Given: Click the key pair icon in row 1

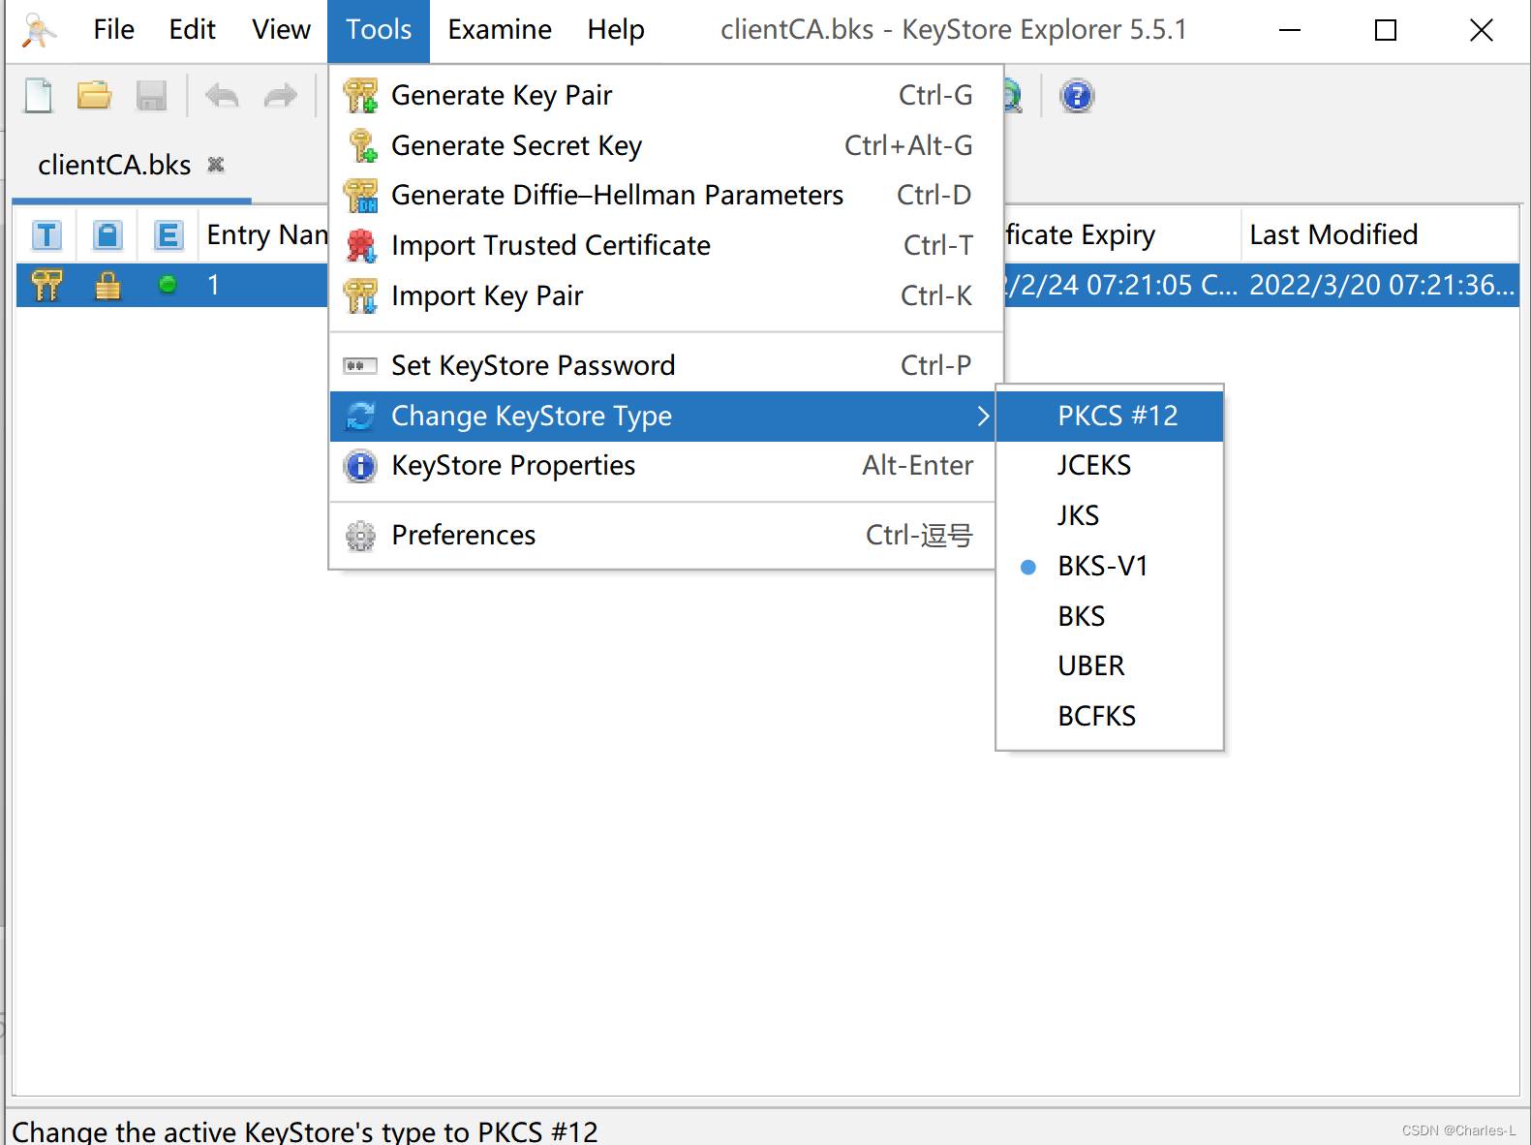Looking at the screenshot, I should (46, 285).
